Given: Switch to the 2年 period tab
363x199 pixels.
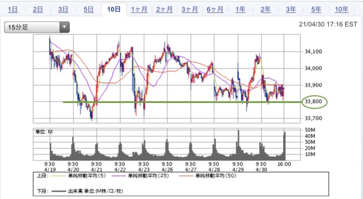Looking at the screenshot, I should 266,10.
